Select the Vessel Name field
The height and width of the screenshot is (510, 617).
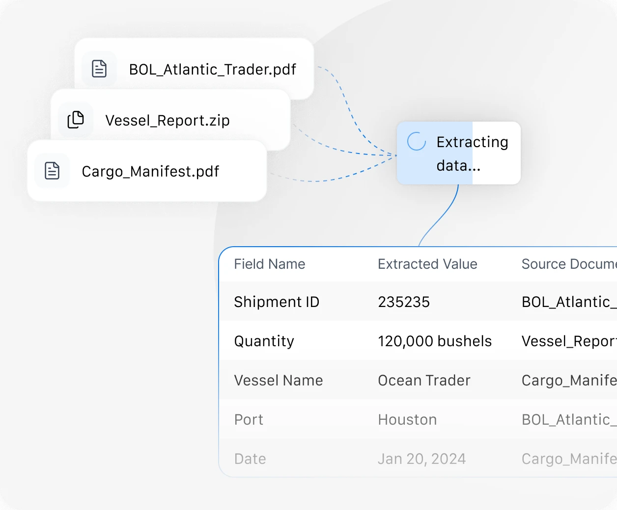click(279, 380)
